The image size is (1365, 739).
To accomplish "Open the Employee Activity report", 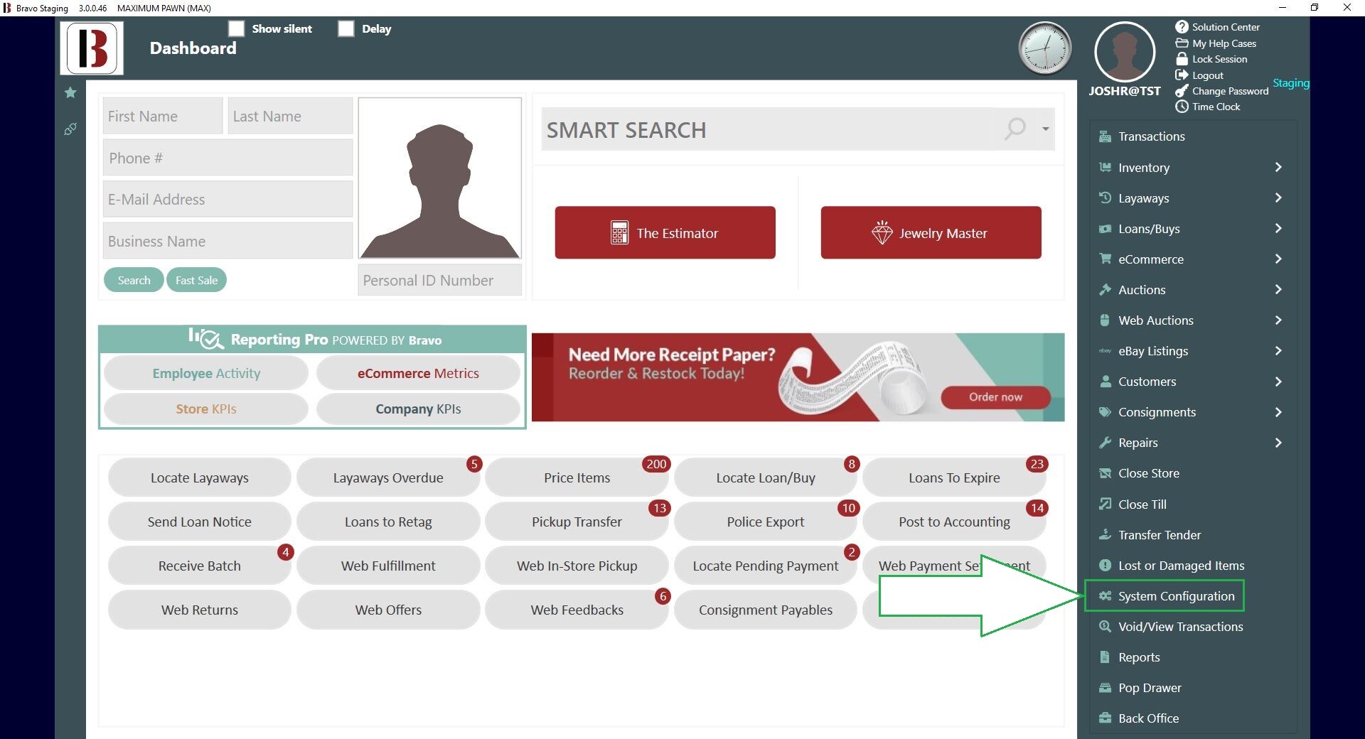I will coord(206,373).
